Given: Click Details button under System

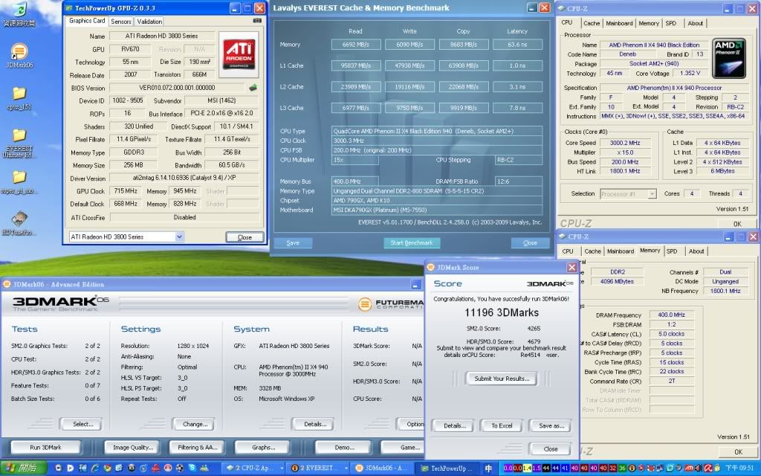Looking at the screenshot, I should (x=314, y=424).
